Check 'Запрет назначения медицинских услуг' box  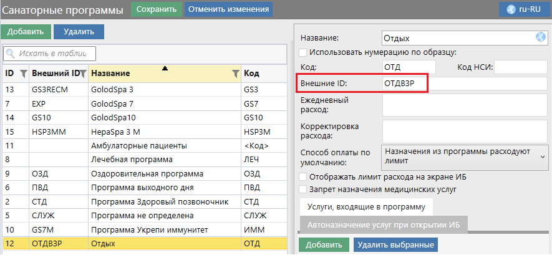pos(303,188)
